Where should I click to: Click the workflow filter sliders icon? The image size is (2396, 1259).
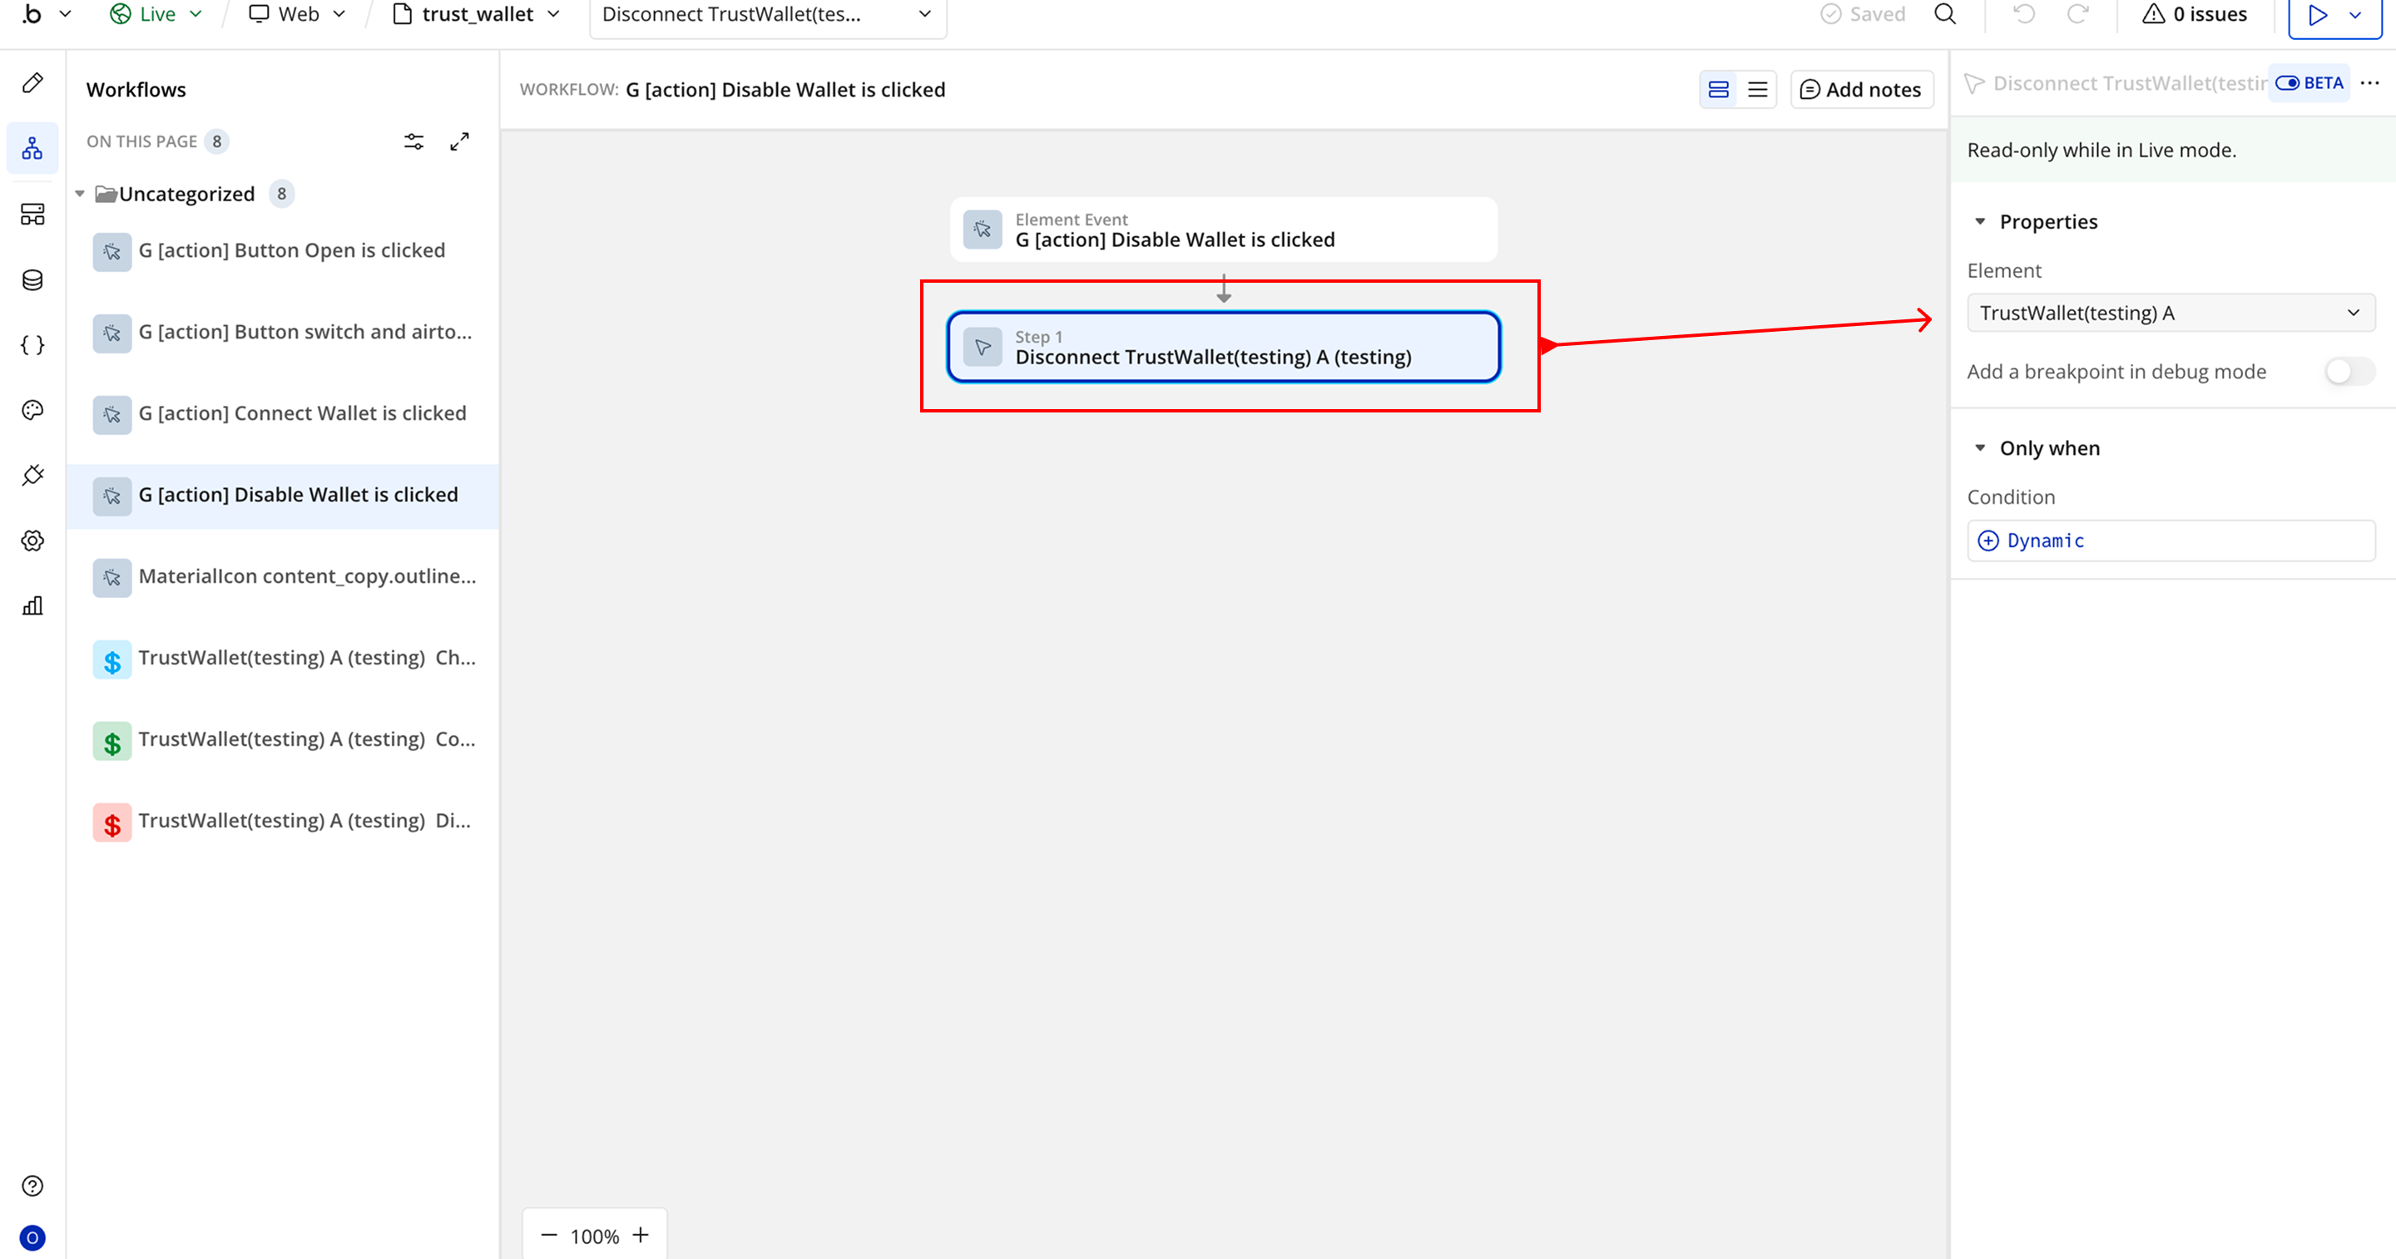(x=414, y=141)
